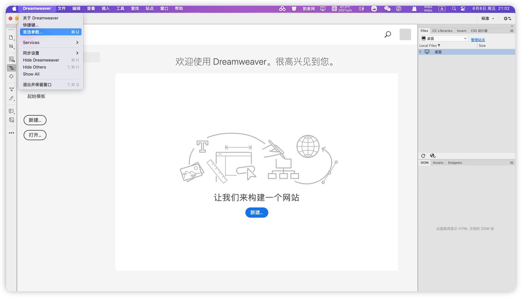
Task: Choose 首选参数... from the Dreamweaver menu
Action: coord(50,32)
